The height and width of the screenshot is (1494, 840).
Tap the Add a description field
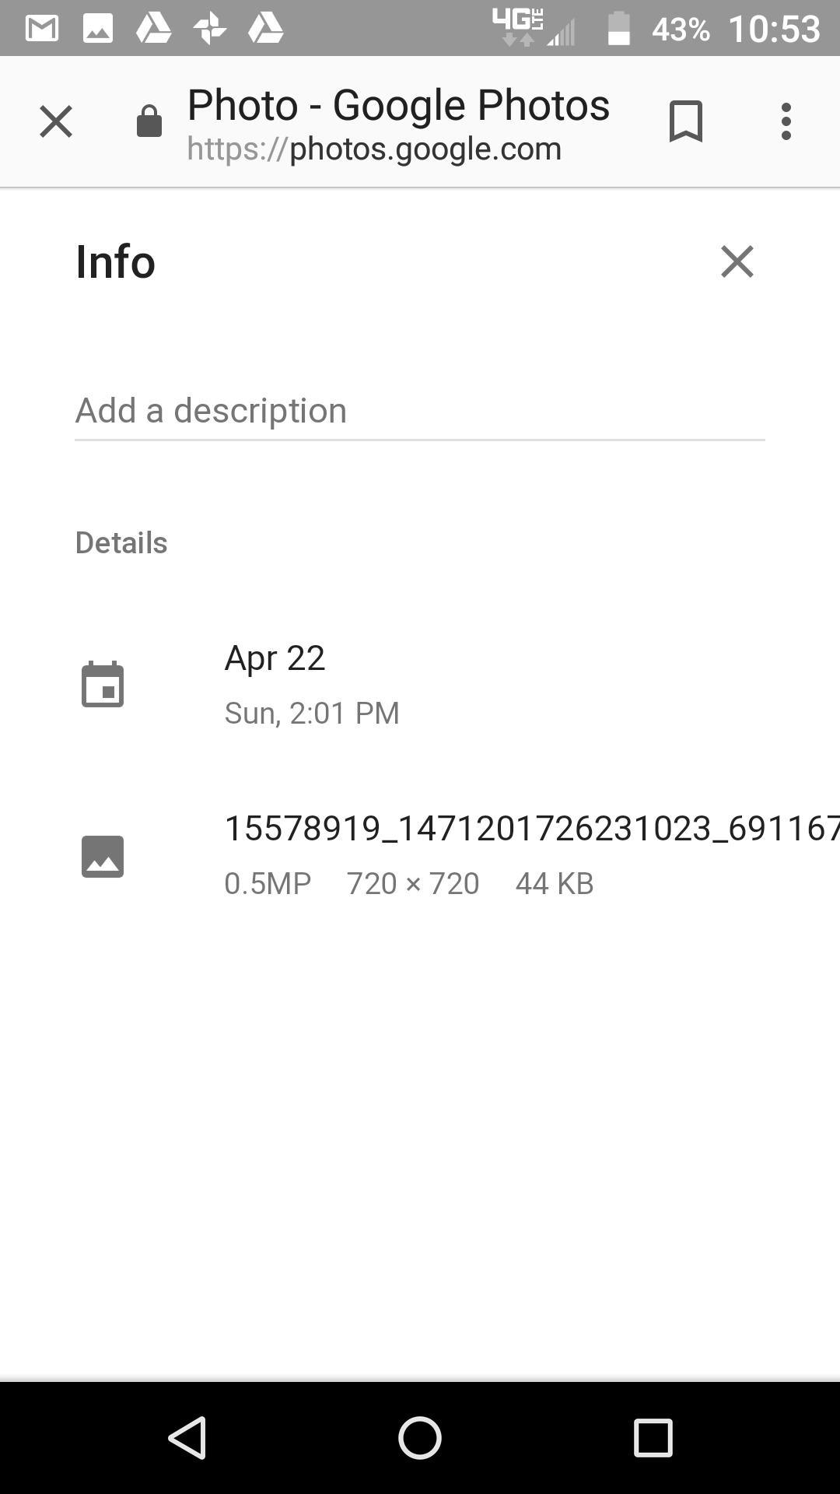[x=420, y=411]
